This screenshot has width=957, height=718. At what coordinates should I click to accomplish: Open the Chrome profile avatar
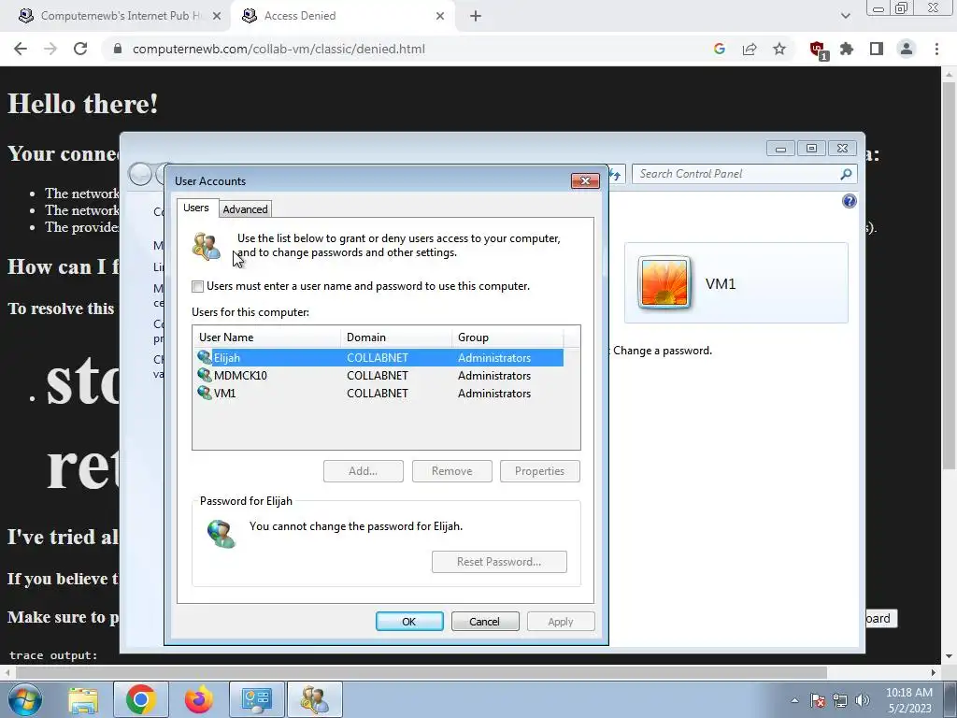907,49
